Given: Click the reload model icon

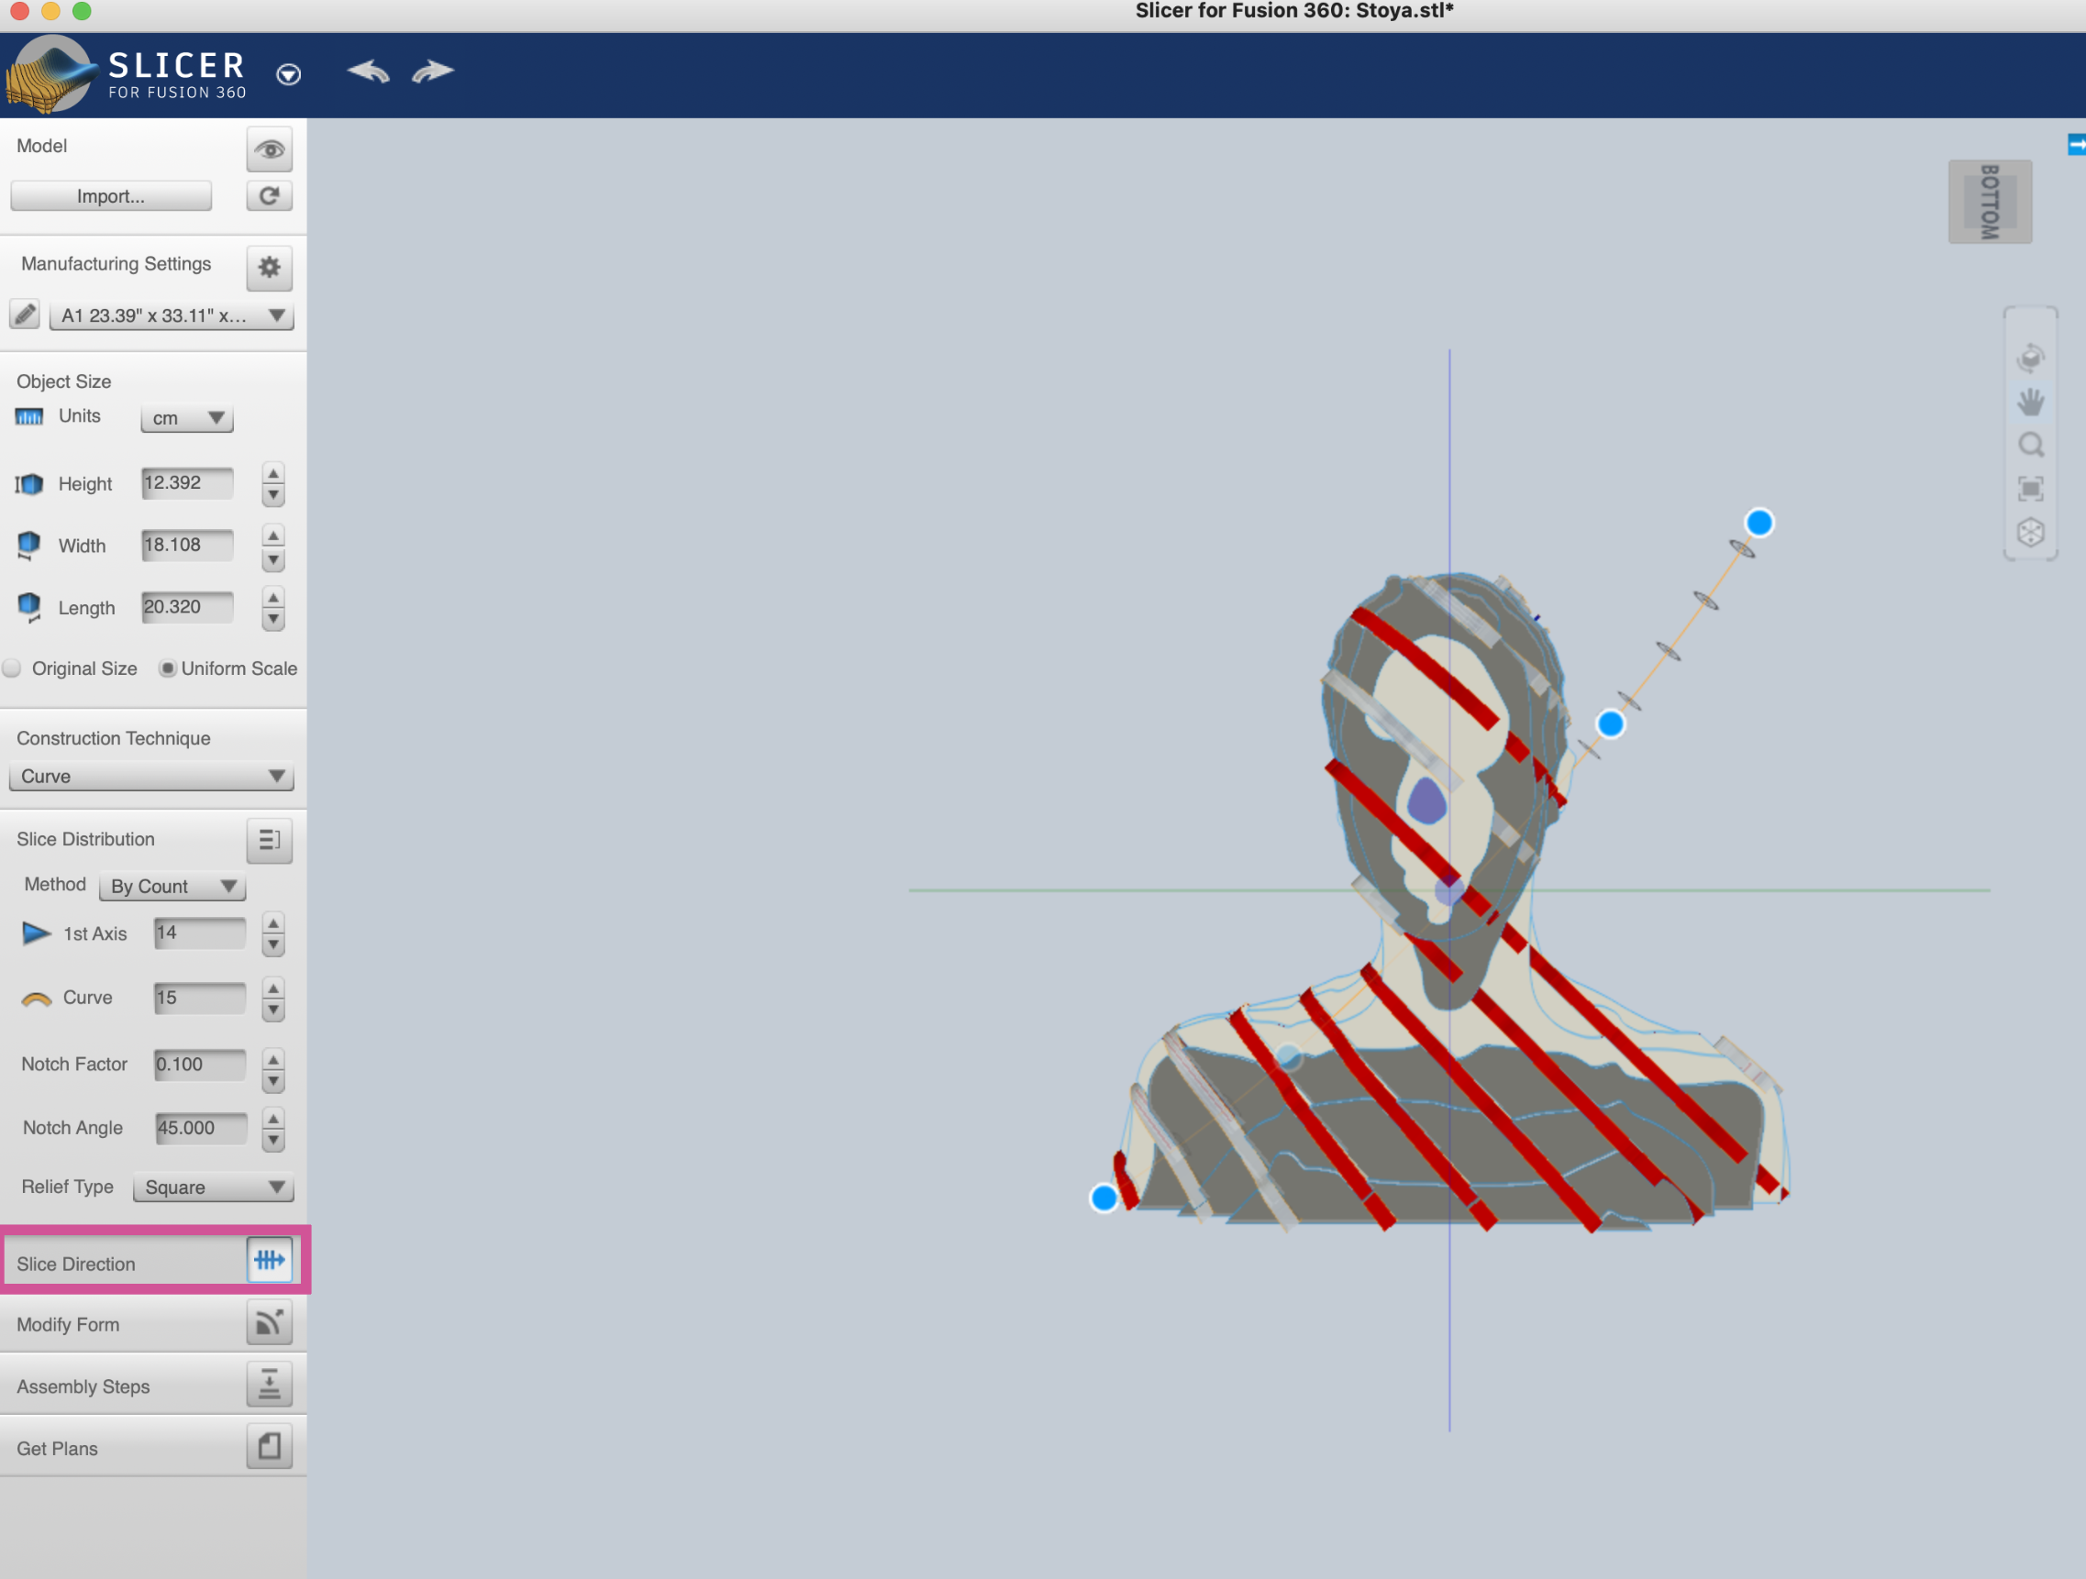Looking at the screenshot, I should point(269,195).
